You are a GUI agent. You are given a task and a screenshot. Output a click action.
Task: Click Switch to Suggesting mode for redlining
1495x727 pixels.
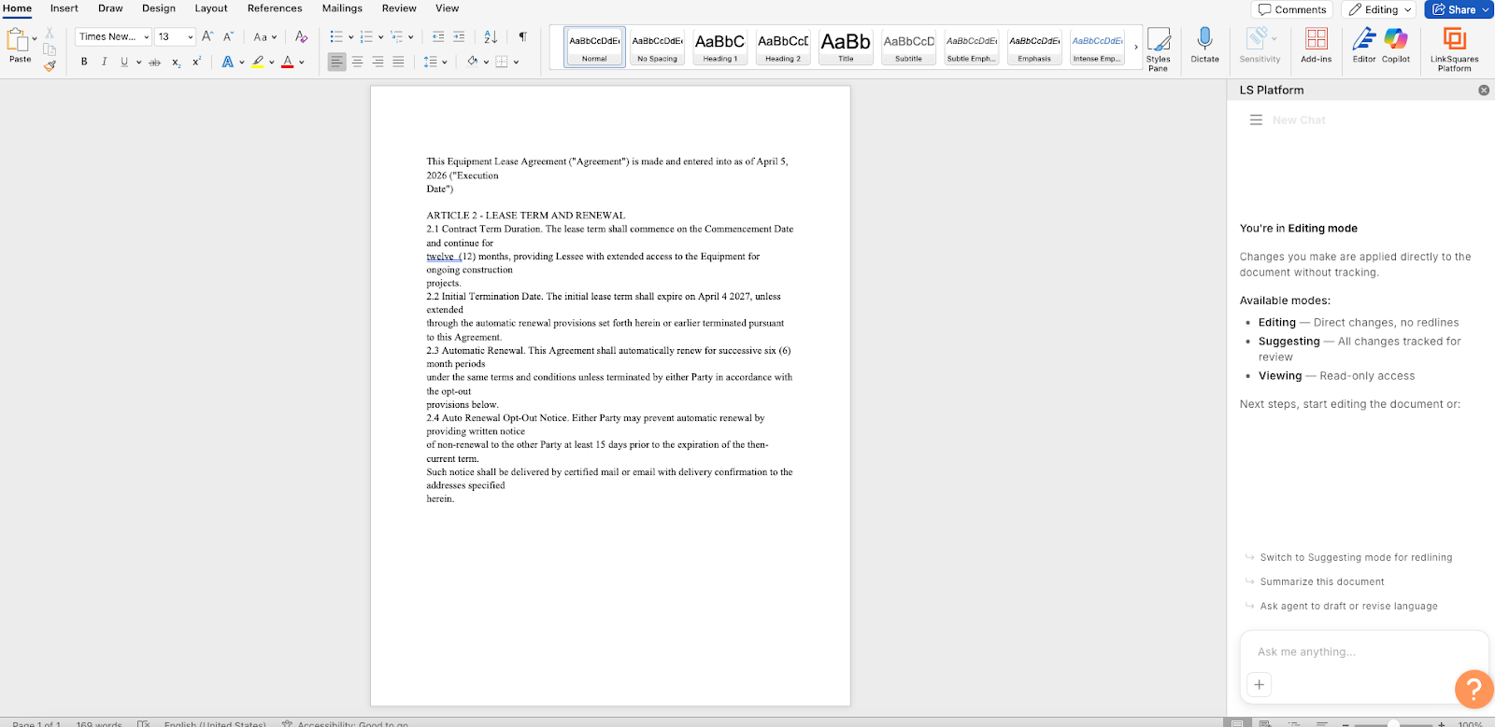tap(1356, 557)
